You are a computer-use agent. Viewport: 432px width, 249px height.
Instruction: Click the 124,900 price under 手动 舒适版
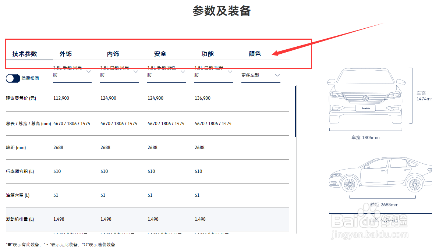[x=155, y=98]
